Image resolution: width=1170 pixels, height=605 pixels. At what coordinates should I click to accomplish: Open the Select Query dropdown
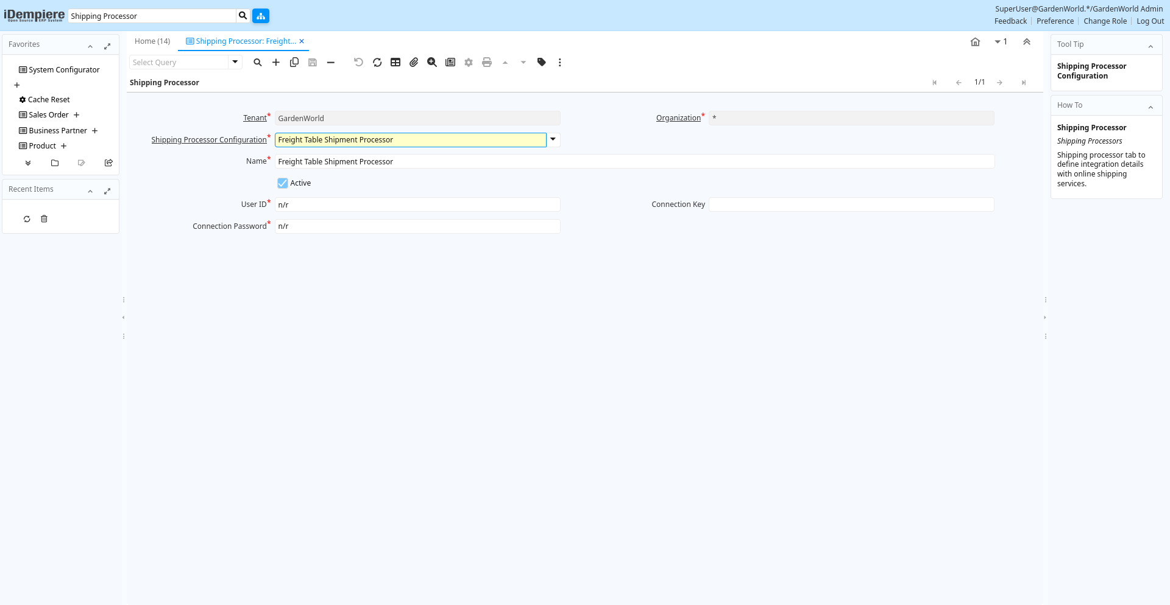235,62
